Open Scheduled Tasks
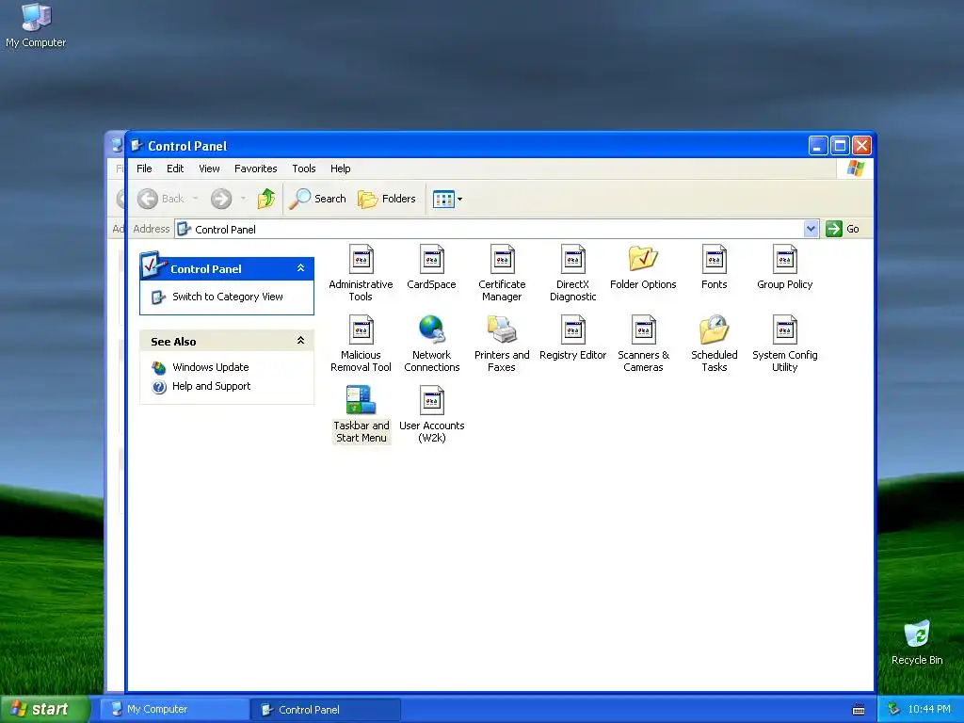 point(714,344)
